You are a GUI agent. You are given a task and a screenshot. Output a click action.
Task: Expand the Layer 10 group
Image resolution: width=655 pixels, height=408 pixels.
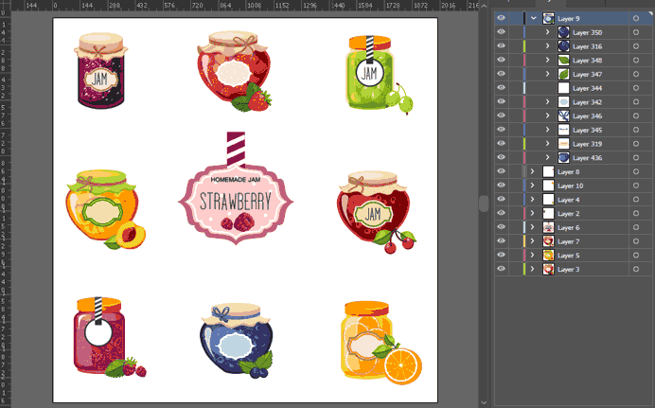532,186
